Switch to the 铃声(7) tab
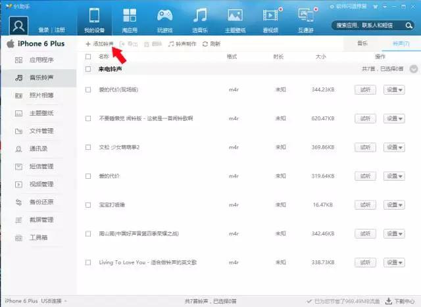This screenshot has width=421, height=307. click(x=401, y=43)
